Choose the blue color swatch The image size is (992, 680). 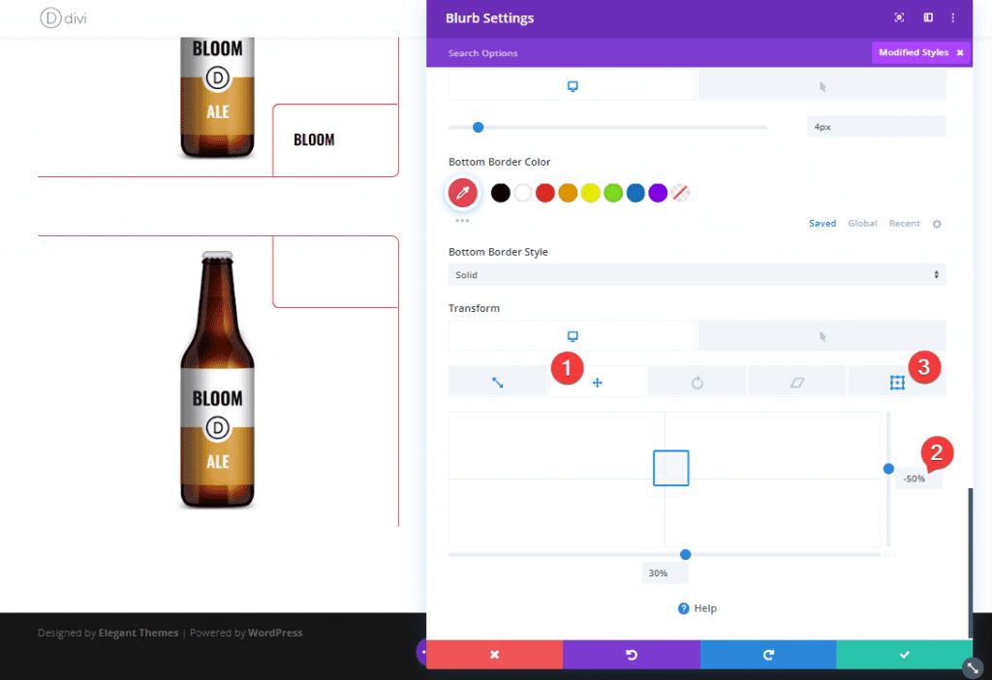pyautogui.click(x=635, y=193)
